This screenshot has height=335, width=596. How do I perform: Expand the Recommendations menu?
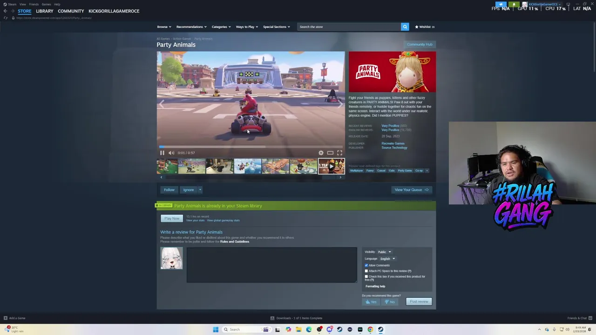[x=191, y=27]
